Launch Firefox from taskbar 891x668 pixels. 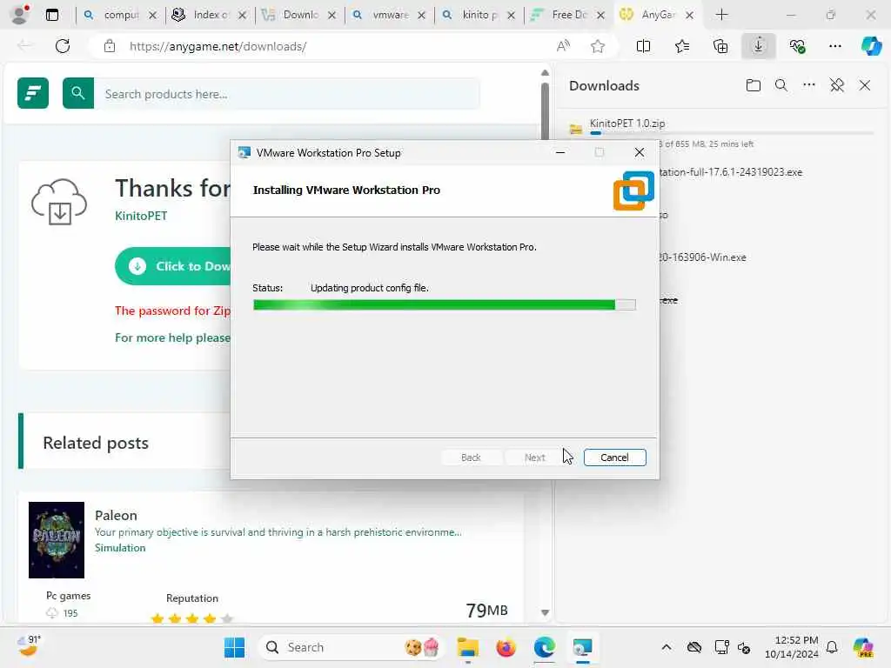506,647
